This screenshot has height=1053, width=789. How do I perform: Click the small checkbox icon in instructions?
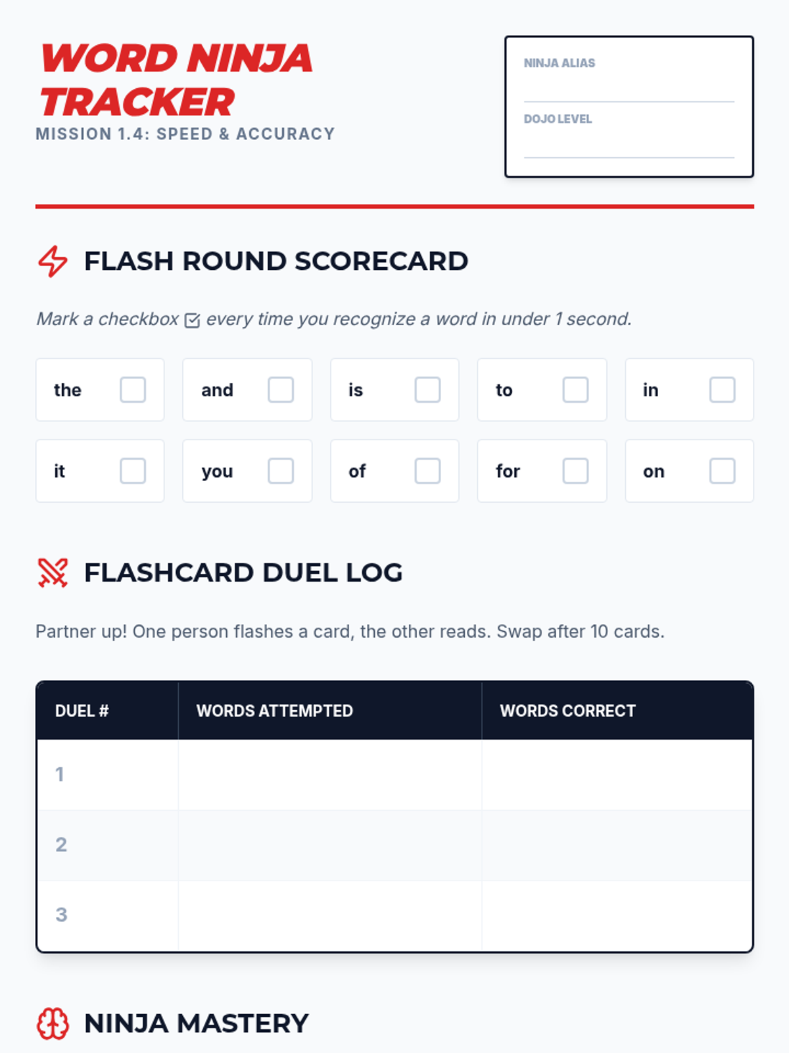[x=192, y=321]
